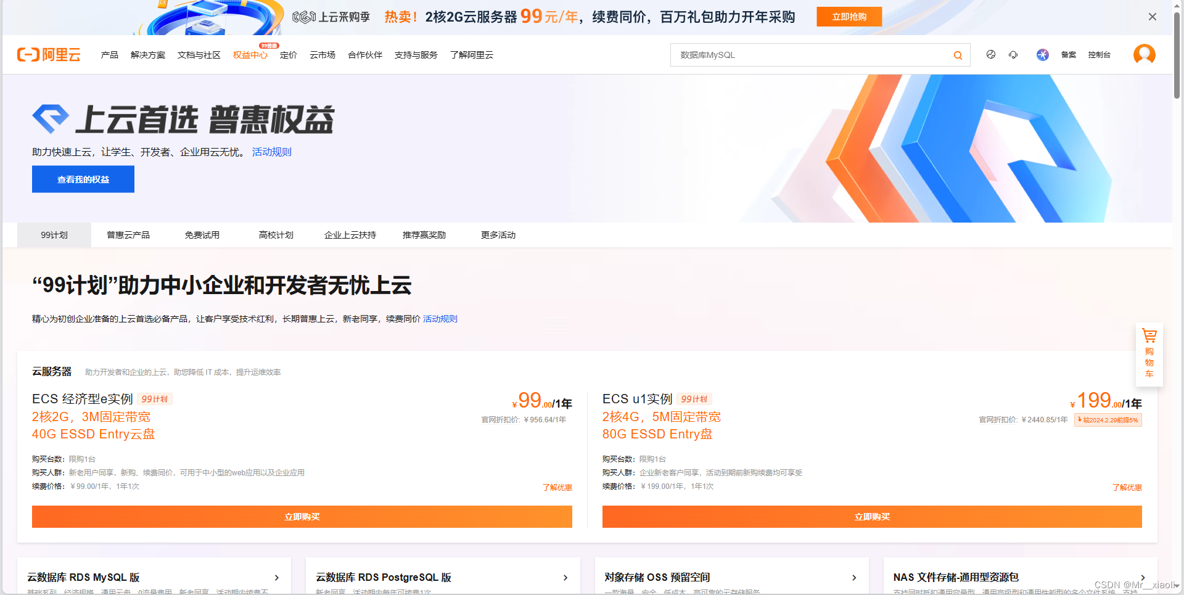Screen dimensions: 1184x595
Task: Open the AI assistant star icon
Action: pos(1042,55)
